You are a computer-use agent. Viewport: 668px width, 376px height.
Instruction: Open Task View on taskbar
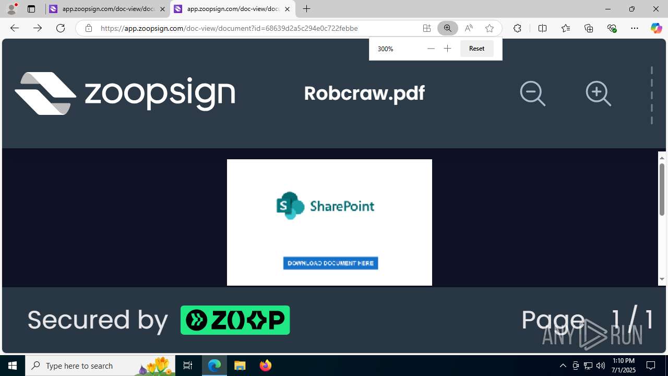[188, 366]
